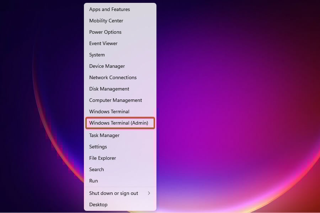Open Task Manager
The width and height of the screenshot is (320, 213).
(x=120, y=135)
